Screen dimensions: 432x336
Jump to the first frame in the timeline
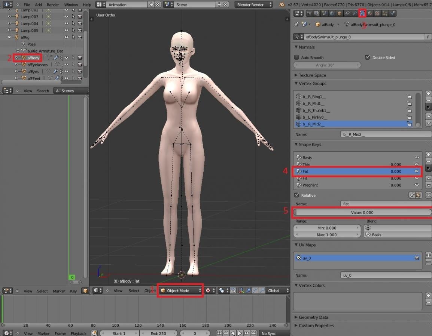219,333
